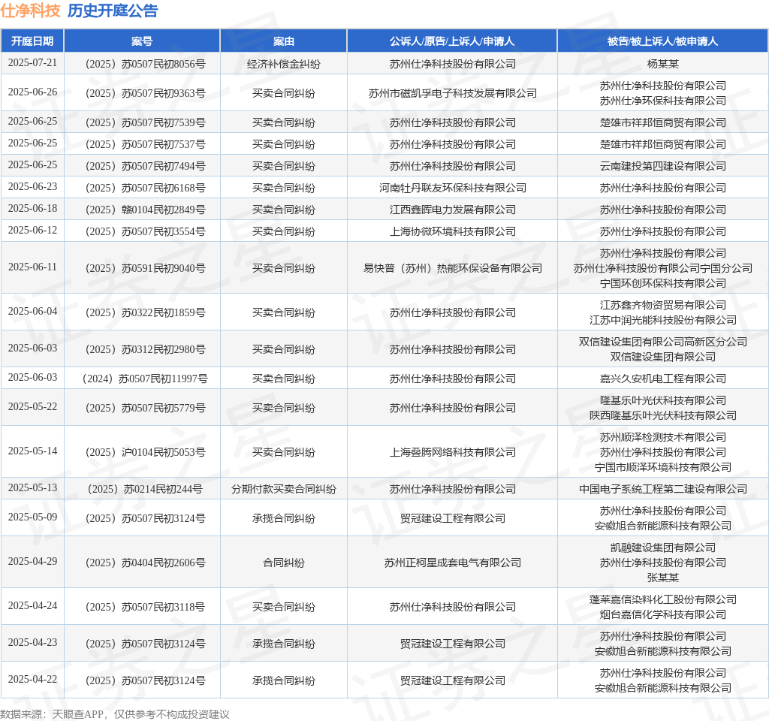Select the date 2025-05-09
Image resolution: width=769 pixels, height=721 pixels.
point(32,517)
